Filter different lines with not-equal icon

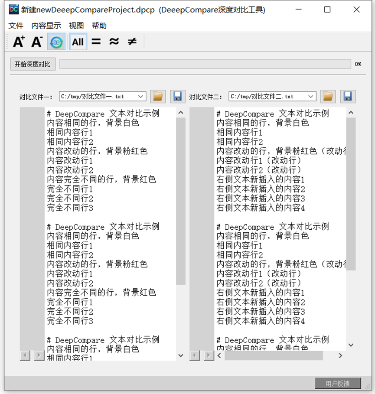pyautogui.click(x=132, y=42)
